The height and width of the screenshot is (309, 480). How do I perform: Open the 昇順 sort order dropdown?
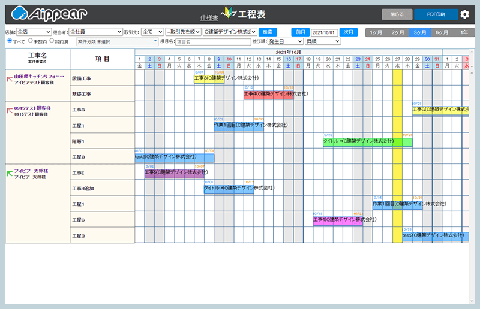(323, 41)
